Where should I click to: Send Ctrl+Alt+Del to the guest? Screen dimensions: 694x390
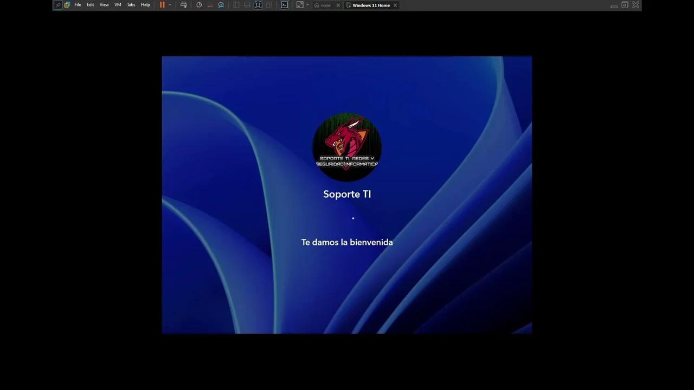pos(184,5)
